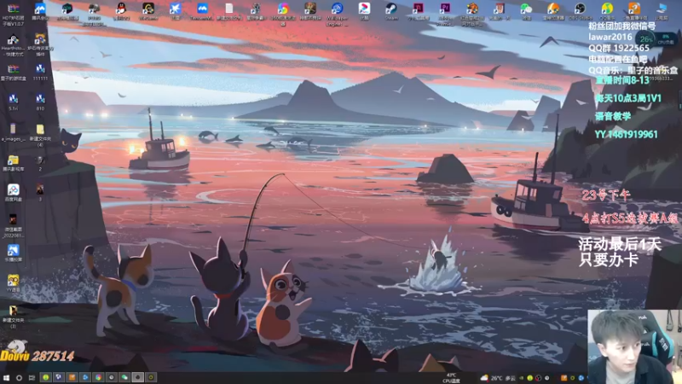Select the 微信截图_2022081 image file
This screenshot has width=682, height=384.
pyautogui.click(x=13, y=225)
